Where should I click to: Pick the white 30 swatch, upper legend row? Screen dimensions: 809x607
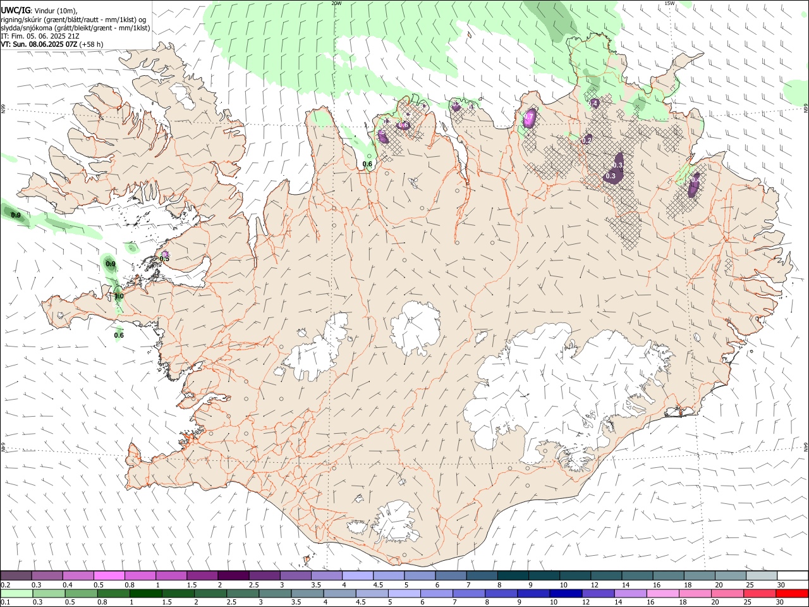point(793,575)
